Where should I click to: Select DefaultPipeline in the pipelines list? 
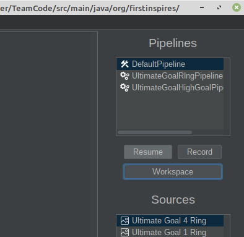(170, 64)
